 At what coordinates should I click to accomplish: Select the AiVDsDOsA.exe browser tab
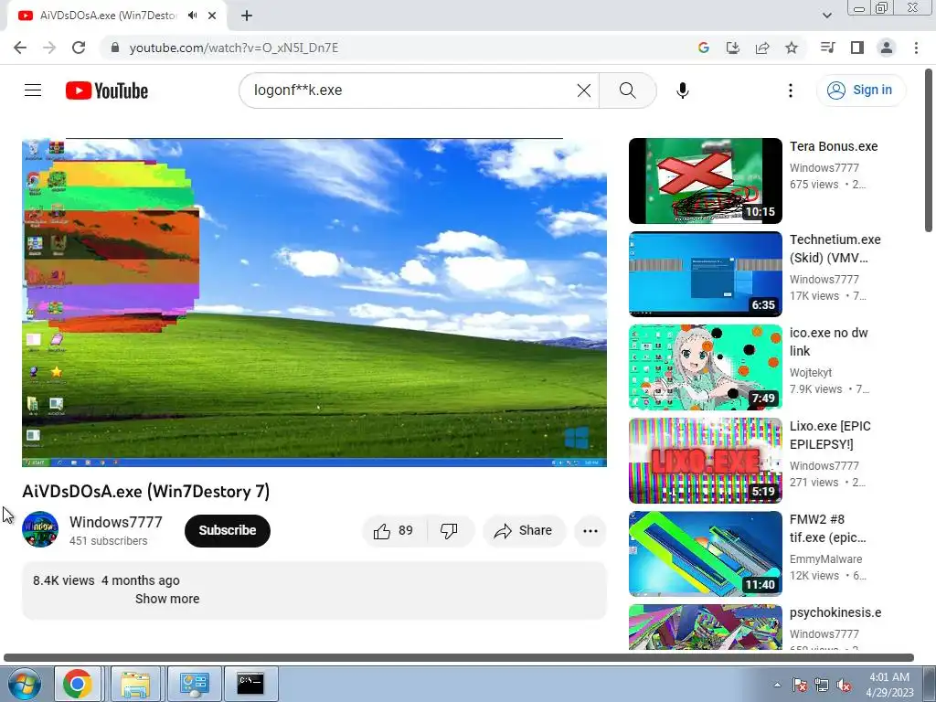pos(116,16)
